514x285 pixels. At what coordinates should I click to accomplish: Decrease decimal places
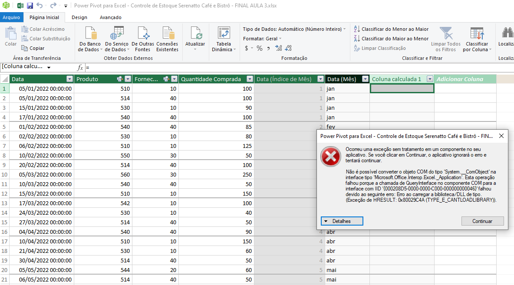(288, 48)
